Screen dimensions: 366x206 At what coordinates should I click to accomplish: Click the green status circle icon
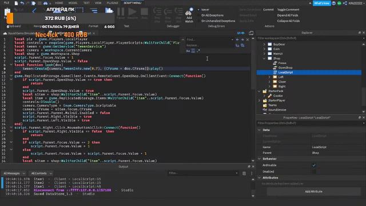click(x=339, y=3)
